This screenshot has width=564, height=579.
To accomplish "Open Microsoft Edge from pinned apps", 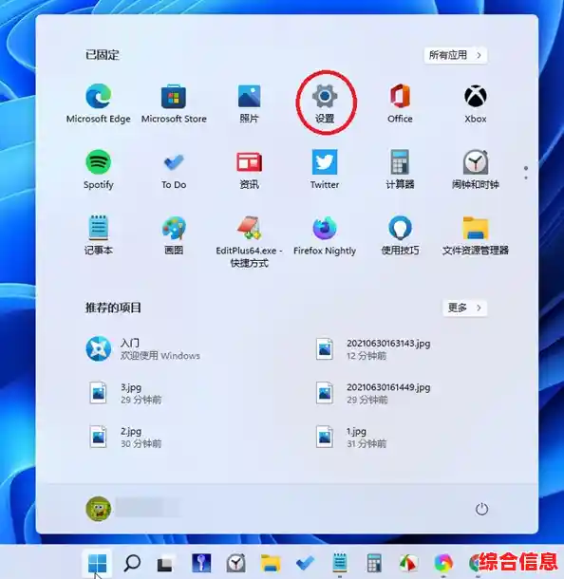I will (98, 103).
